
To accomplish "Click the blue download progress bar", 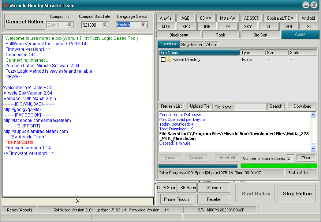I will (x=198, y=166).
